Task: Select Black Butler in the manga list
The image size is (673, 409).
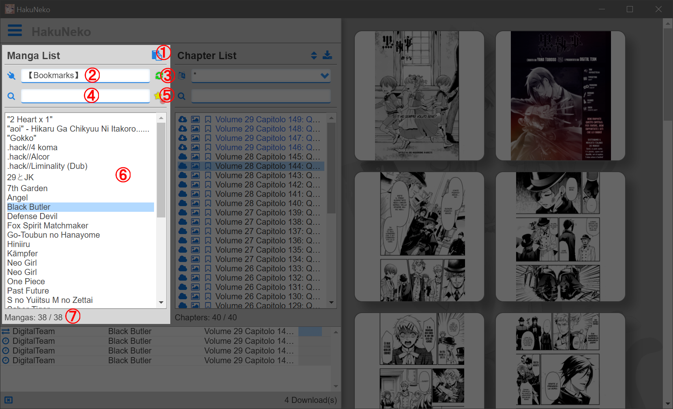Action: [x=80, y=207]
